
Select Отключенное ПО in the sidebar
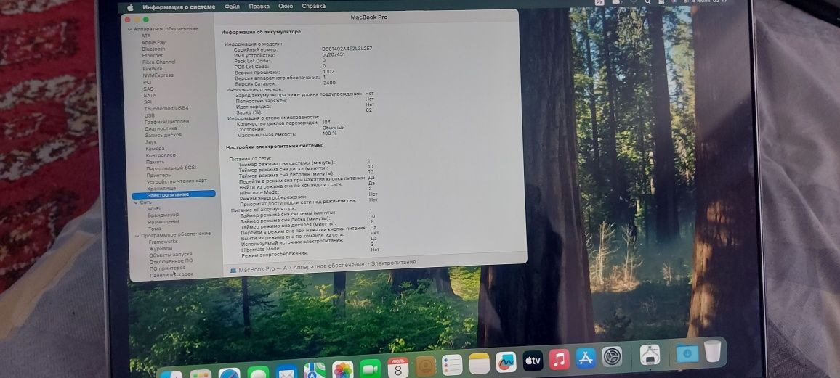tap(171, 261)
